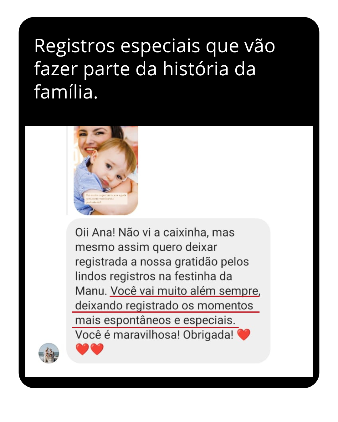The image size is (338, 422).
Task: Select the gray chat message bubble
Action: (x=168, y=291)
